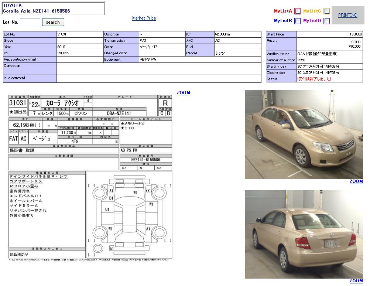Open the Market Price link
Viewport: 370px width, 286px height.
click(144, 18)
